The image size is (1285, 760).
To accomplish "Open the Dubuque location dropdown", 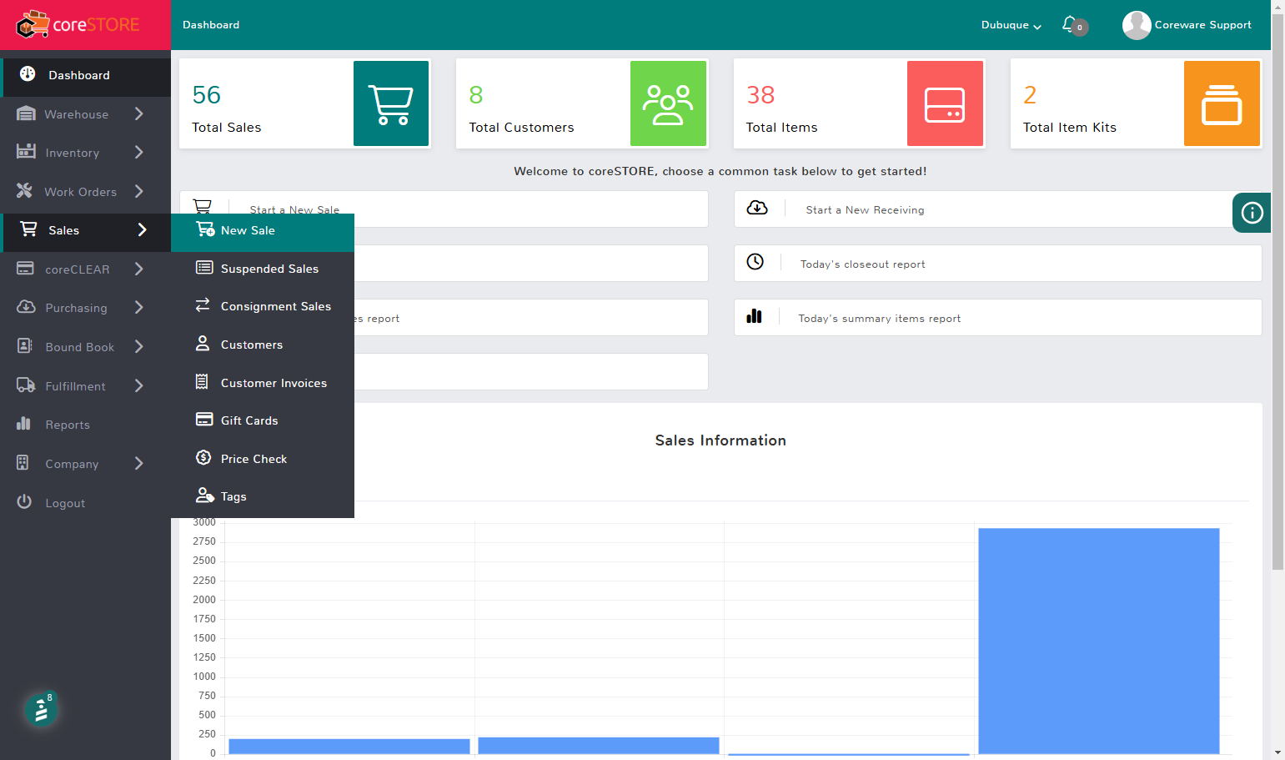I will point(1011,25).
